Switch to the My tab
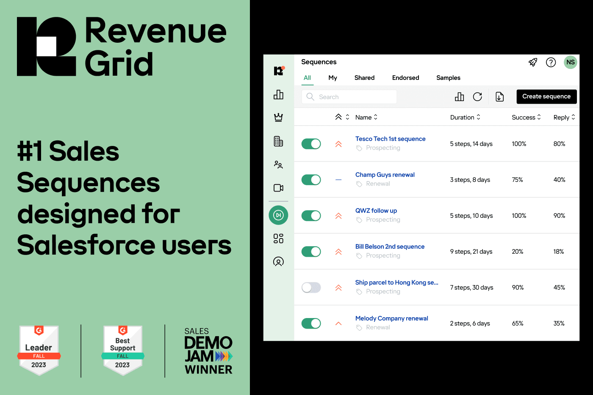 coord(333,78)
